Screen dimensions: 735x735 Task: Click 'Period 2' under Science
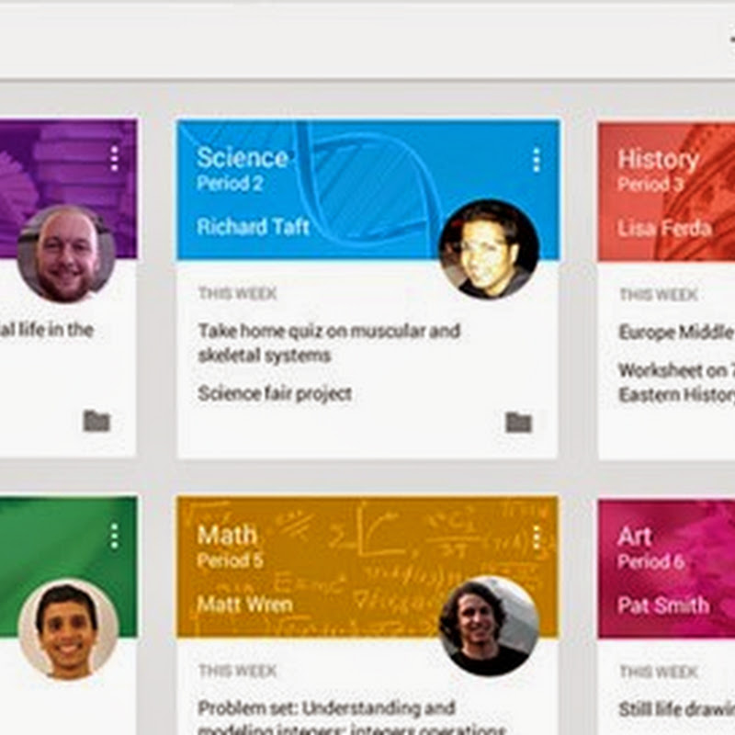coord(230,183)
